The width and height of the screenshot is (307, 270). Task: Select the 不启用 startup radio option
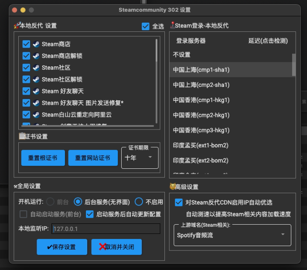point(139,202)
